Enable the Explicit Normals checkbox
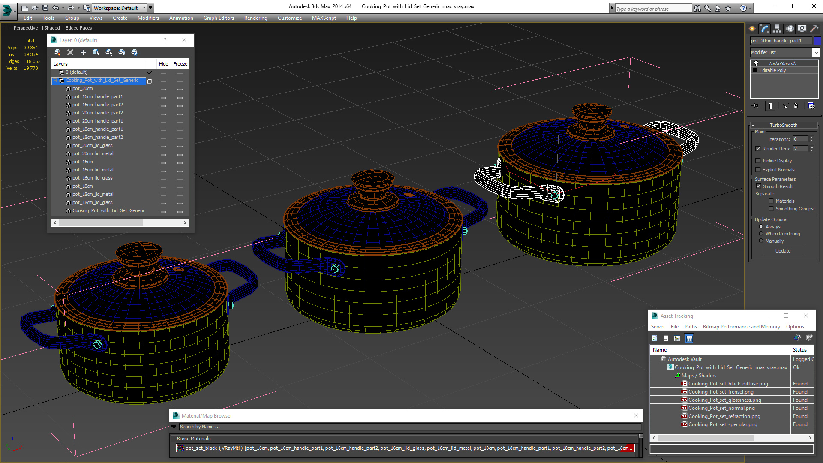823x463 pixels. tap(758, 170)
